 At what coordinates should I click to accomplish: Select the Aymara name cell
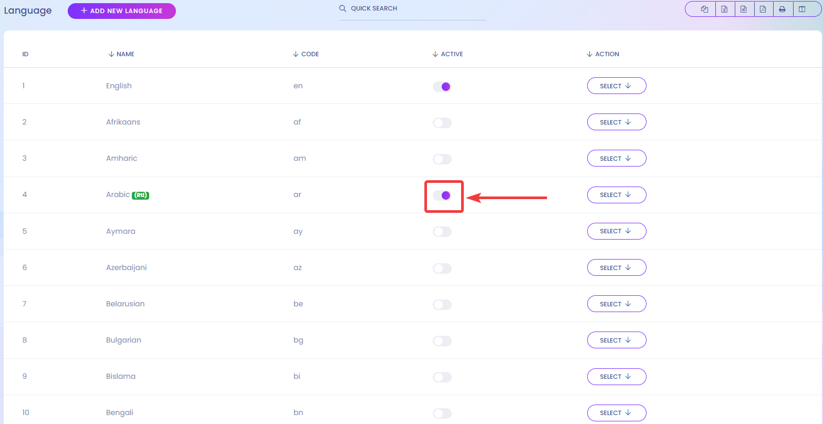[x=120, y=231]
